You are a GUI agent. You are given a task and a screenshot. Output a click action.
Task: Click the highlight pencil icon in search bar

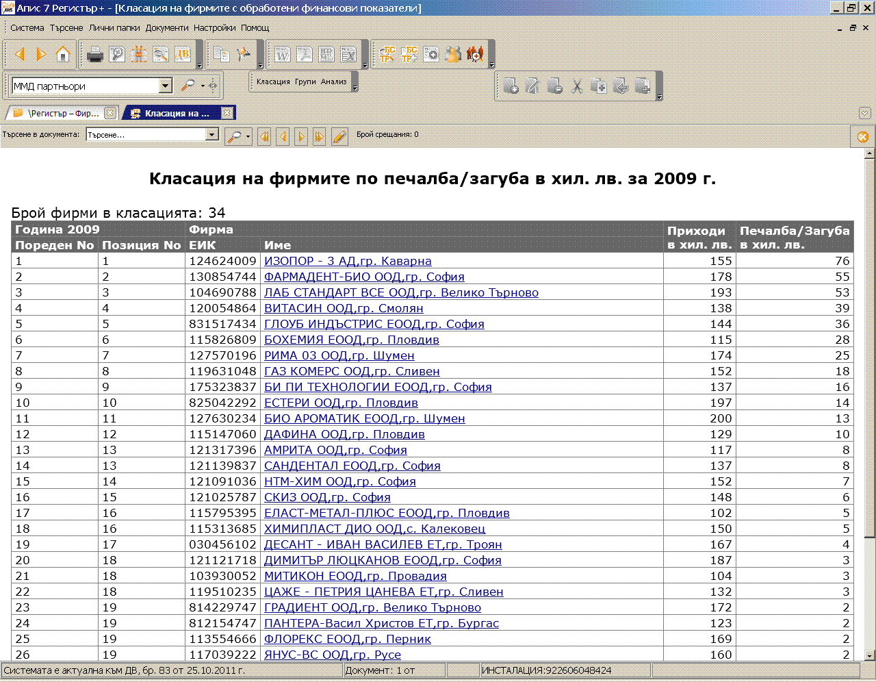point(339,136)
